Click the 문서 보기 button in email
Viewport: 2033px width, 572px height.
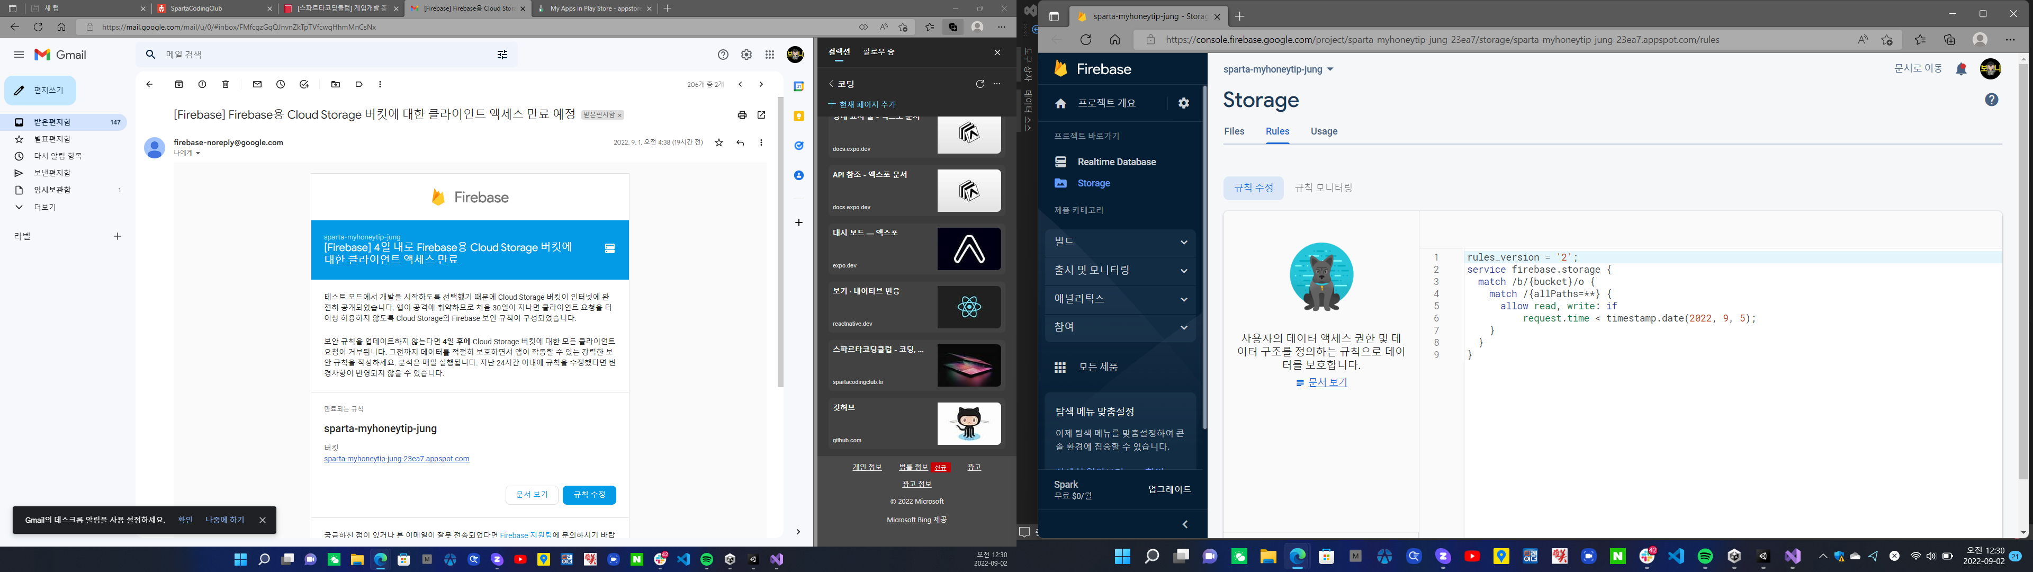coord(532,495)
